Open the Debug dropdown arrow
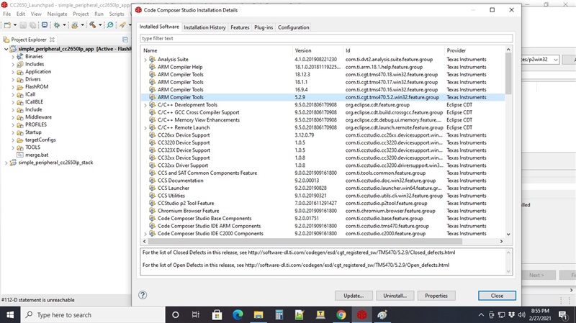This screenshot has width=576, height=323. (x=64, y=25)
